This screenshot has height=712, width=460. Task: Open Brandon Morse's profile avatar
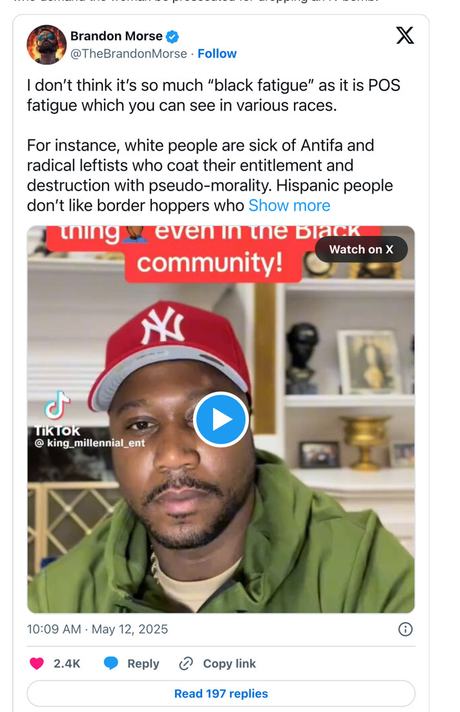47,45
